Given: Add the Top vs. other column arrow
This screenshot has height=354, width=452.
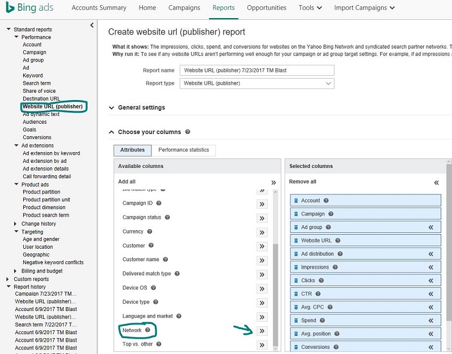Looking at the screenshot, I should pos(262,345).
